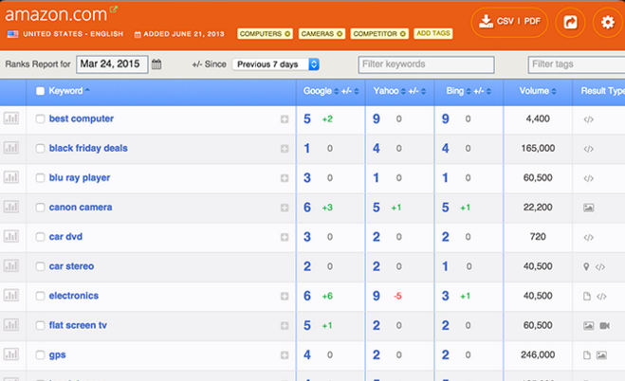Check the best computer checkbox
625x381 pixels.
[40, 118]
